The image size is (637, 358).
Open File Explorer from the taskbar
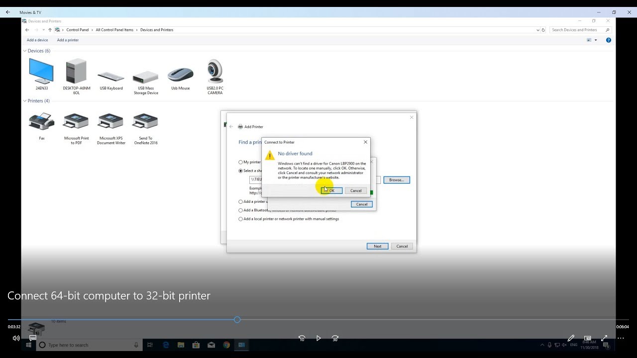pos(181,345)
